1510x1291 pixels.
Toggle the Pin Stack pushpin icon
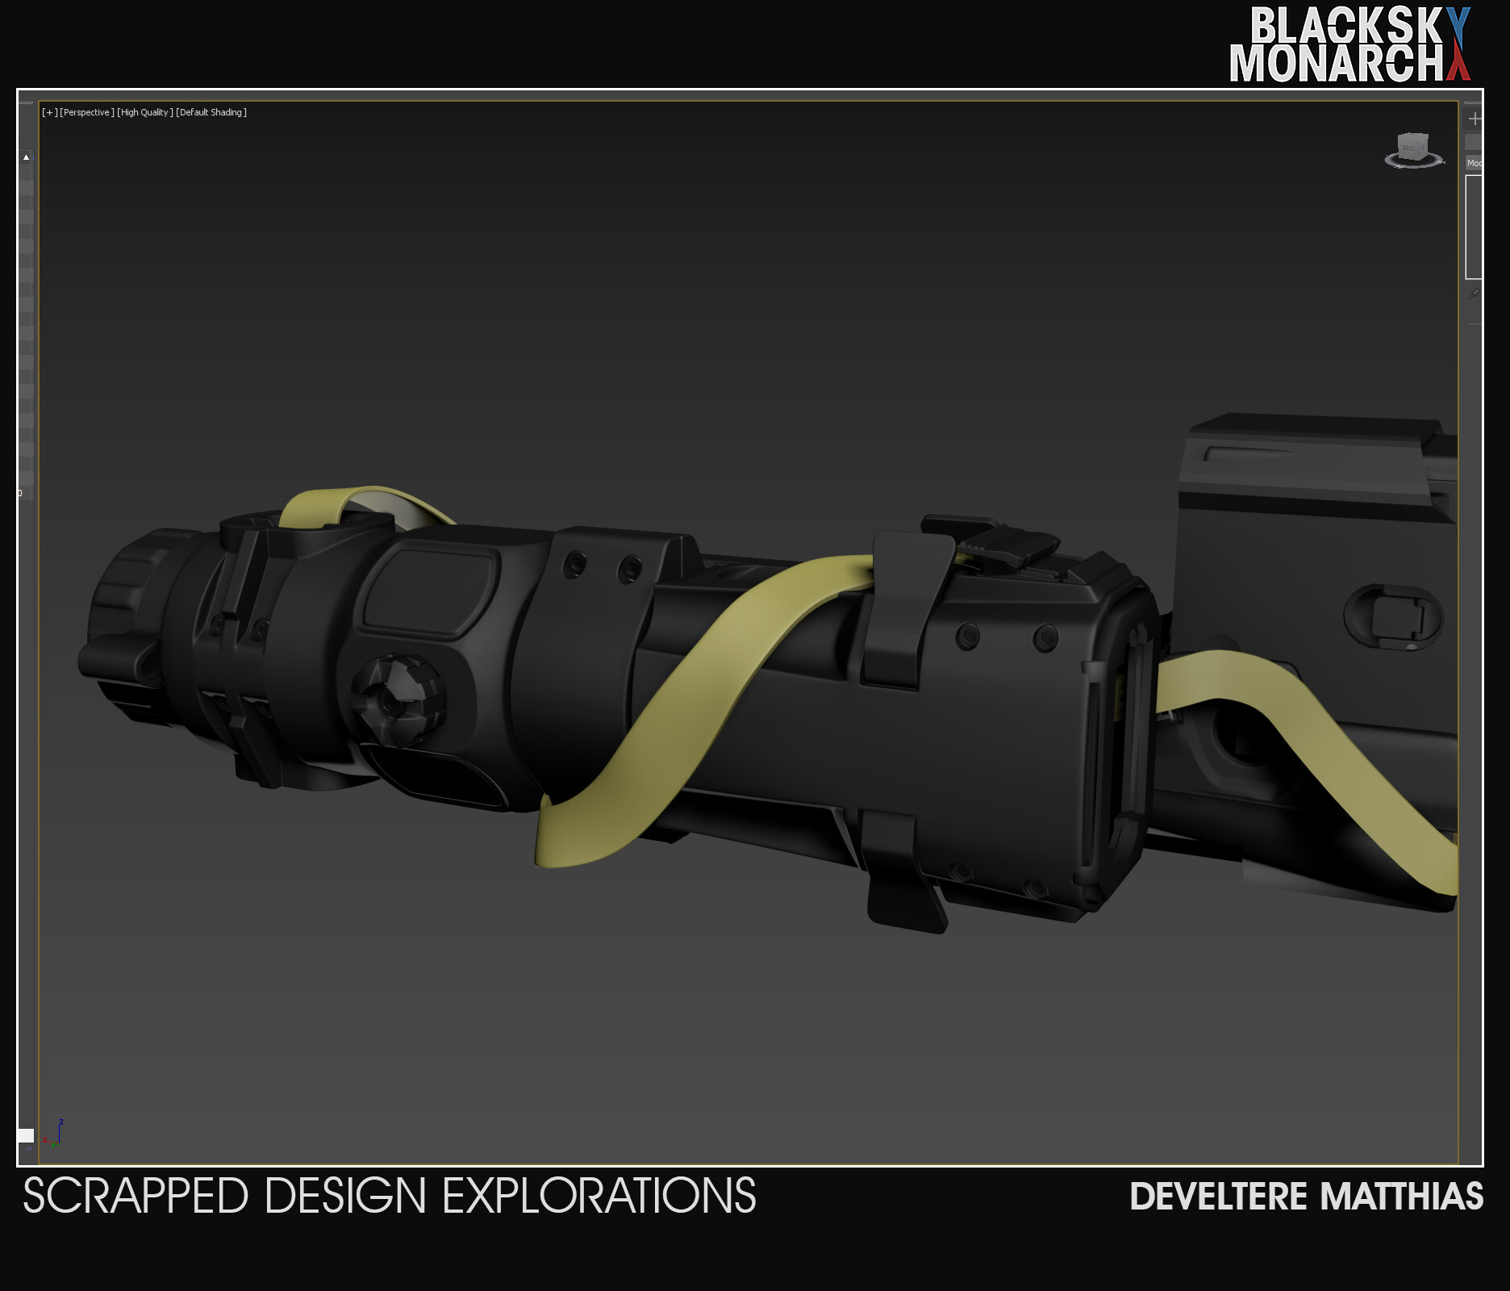click(1474, 294)
